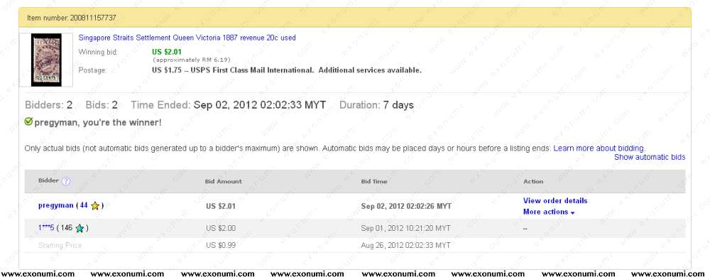The width and height of the screenshot is (710, 277).
Task: Select the Duration 7 days text
Action: (376, 105)
